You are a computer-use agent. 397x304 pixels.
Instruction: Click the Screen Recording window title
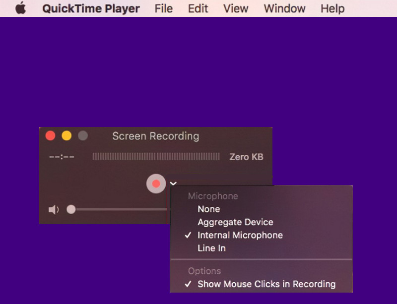156,136
